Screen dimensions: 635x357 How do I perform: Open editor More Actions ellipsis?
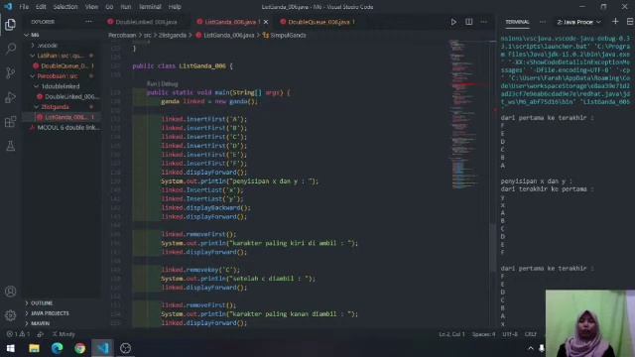coord(484,22)
